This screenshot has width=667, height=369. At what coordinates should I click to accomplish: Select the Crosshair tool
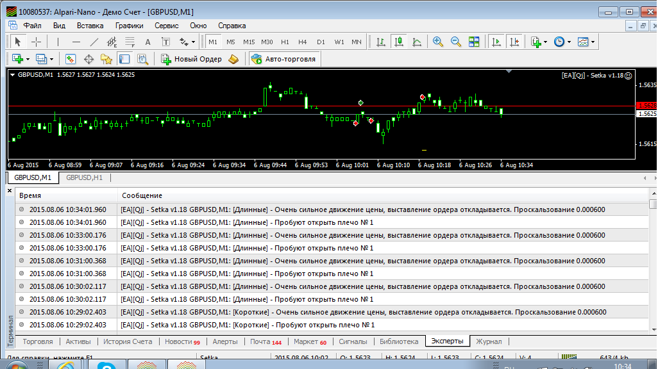tap(36, 42)
